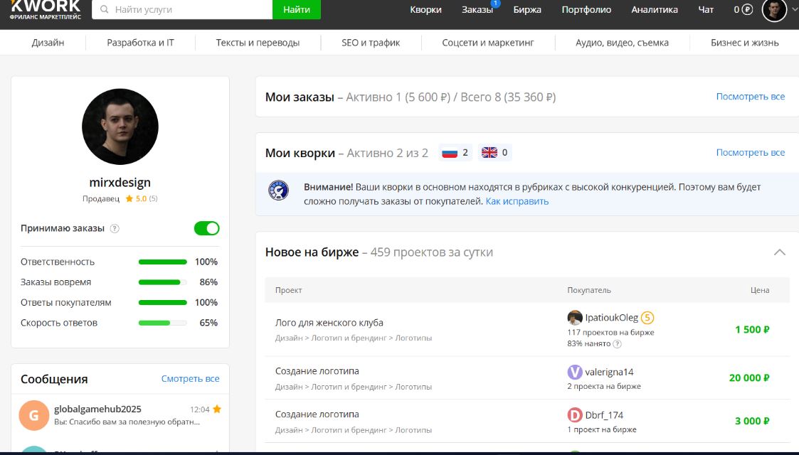
Task: Click the magnifier icon in the search field
Action: pyautogui.click(x=105, y=10)
